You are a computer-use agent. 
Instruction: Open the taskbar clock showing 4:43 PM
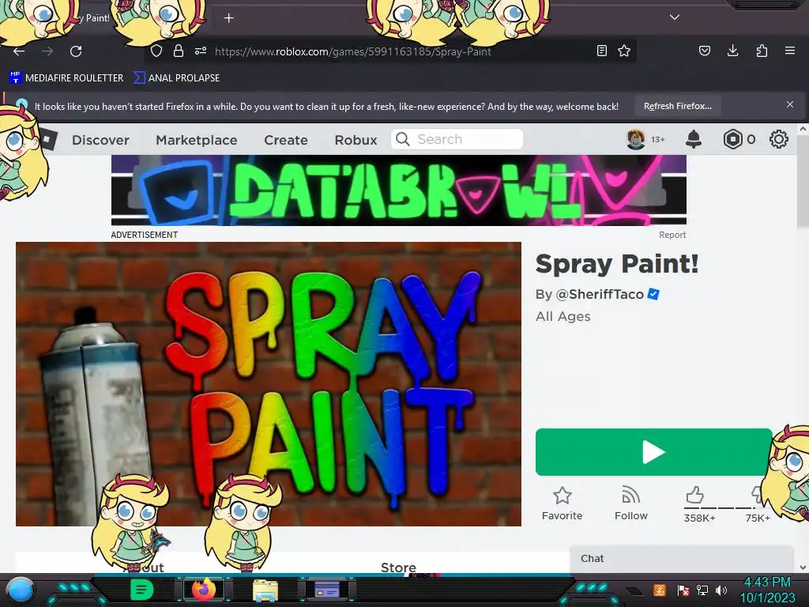[767, 590]
